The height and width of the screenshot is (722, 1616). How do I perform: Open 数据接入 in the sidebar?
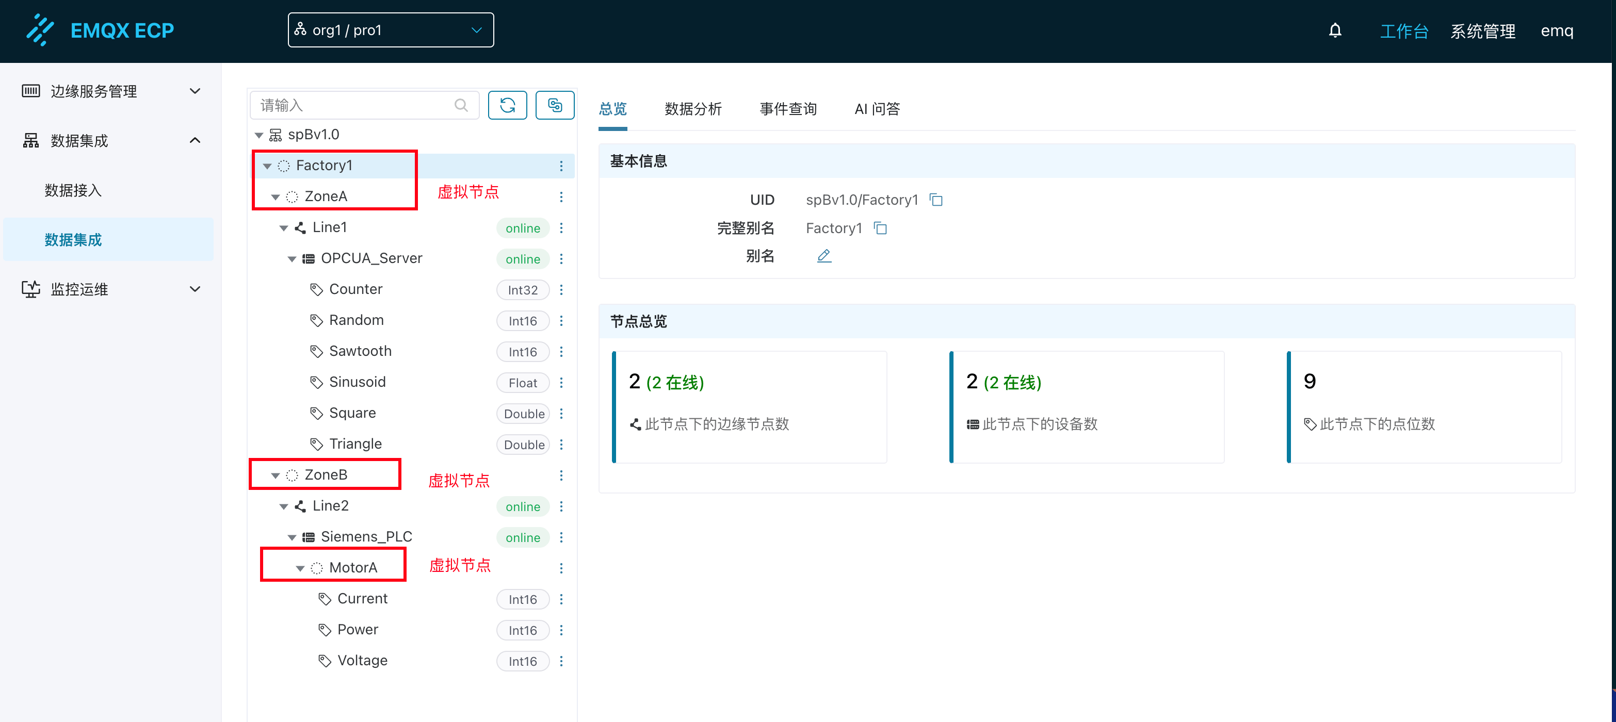point(73,190)
